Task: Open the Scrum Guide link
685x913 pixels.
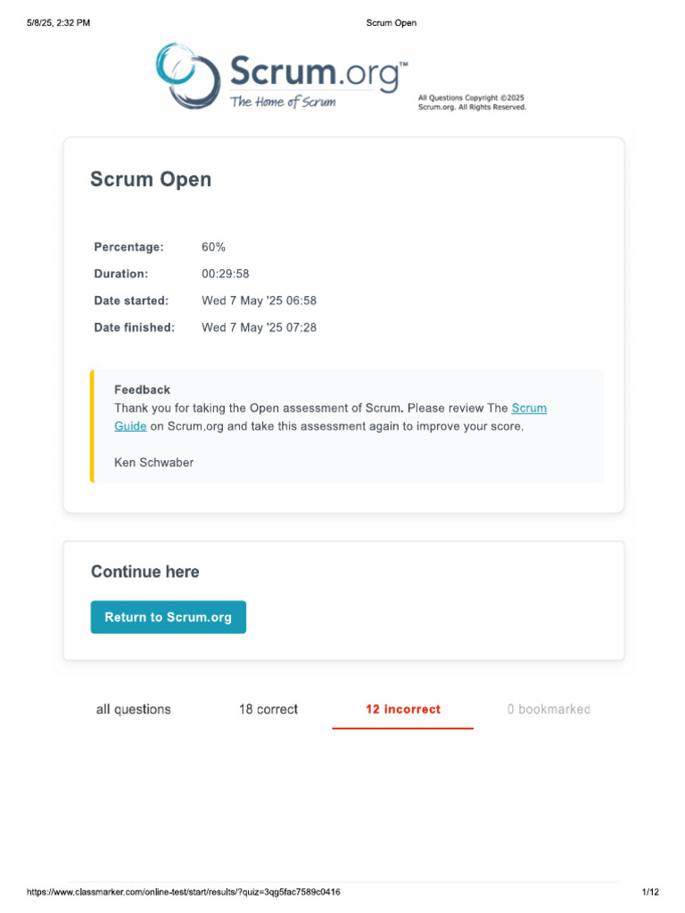Action: click(x=528, y=408)
